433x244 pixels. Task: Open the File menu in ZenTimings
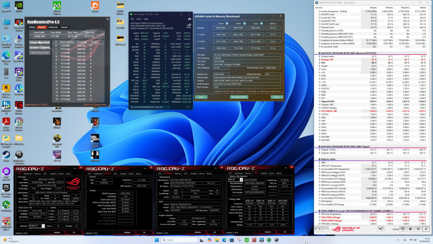coord(132,19)
